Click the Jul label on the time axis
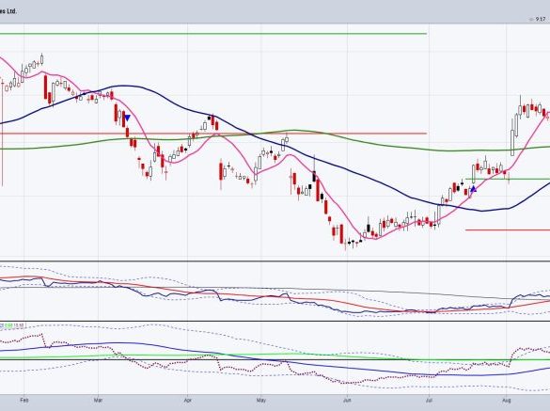Viewport: 550px width, 411px height. pos(429,400)
